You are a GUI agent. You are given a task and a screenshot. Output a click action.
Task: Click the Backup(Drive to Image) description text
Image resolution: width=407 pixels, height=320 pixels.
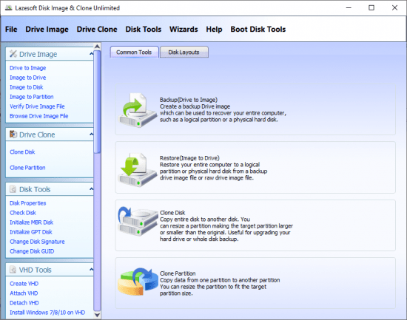pos(223,109)
